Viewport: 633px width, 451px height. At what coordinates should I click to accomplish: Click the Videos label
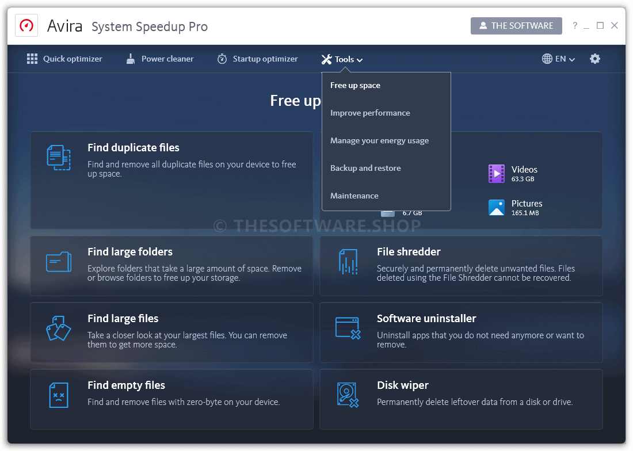524,170
